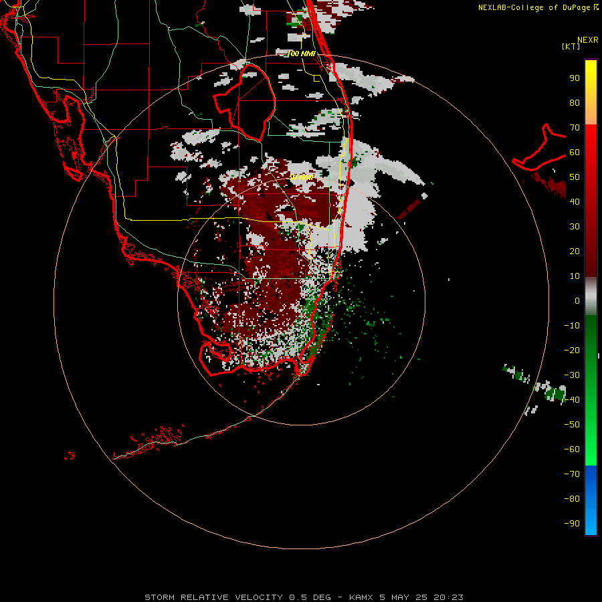Click the NEXR label above the scale
602x602 pixels.
(587, 40)
